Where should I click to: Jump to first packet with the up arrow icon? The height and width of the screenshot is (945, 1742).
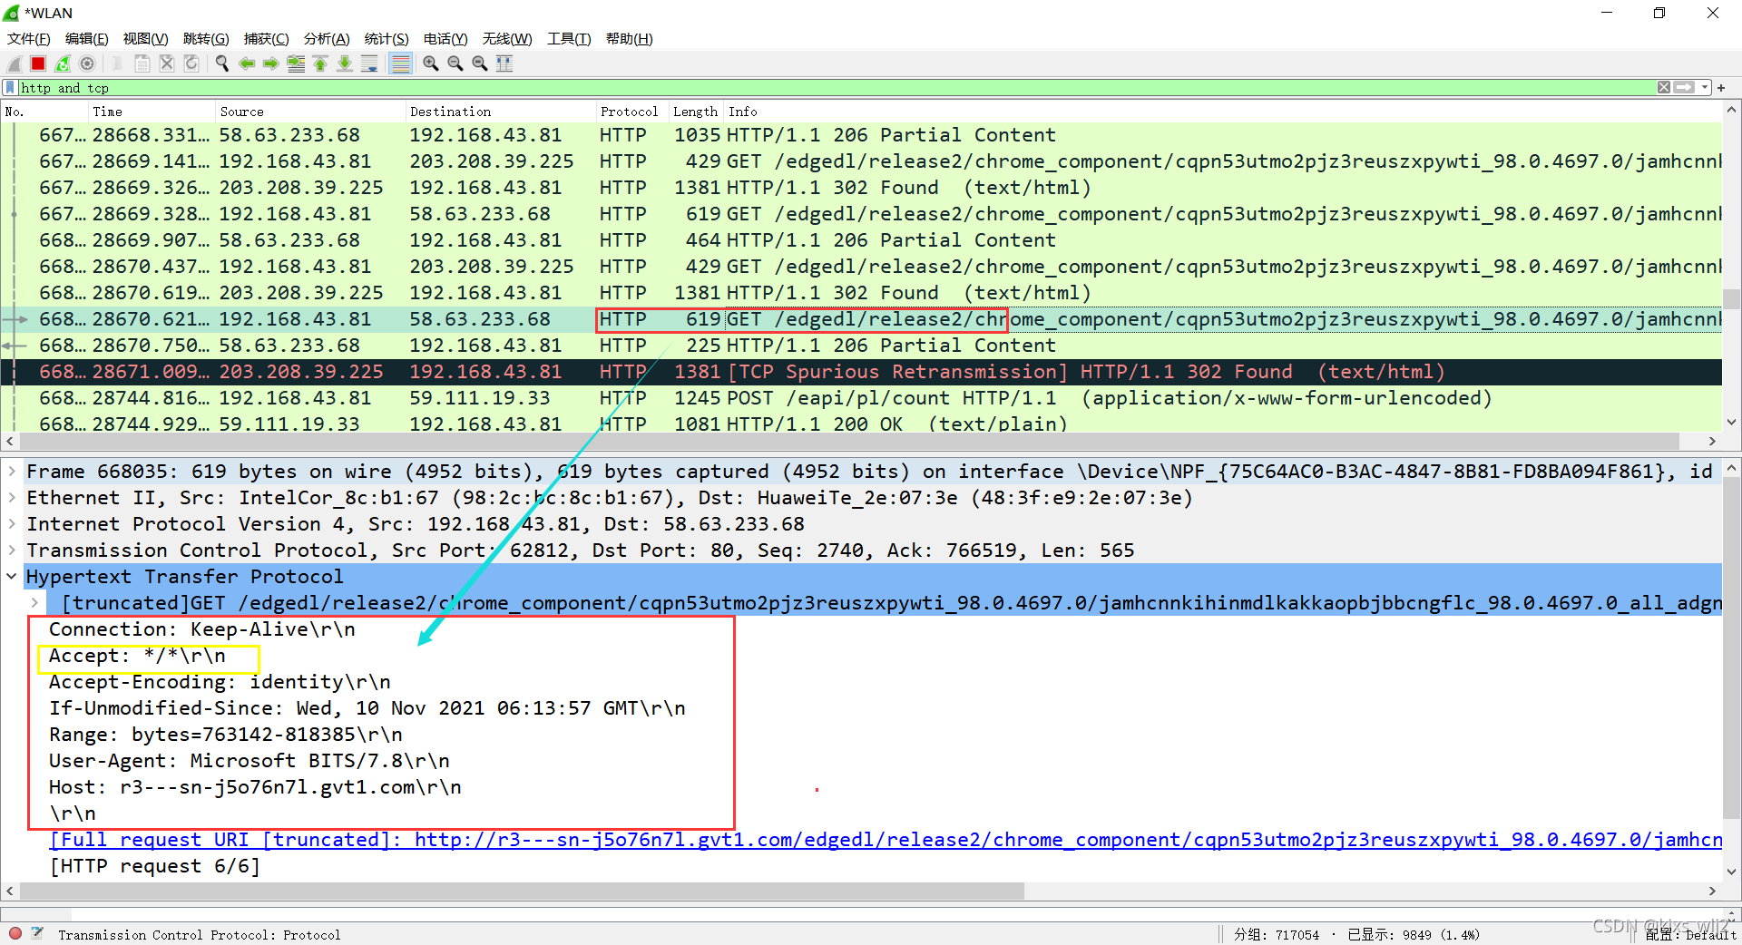click(320, 63)
